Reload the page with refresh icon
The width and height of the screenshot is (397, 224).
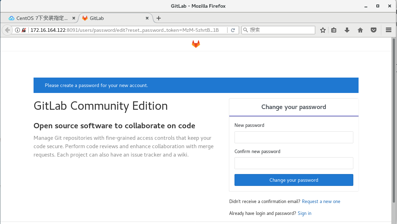[233, 30]
